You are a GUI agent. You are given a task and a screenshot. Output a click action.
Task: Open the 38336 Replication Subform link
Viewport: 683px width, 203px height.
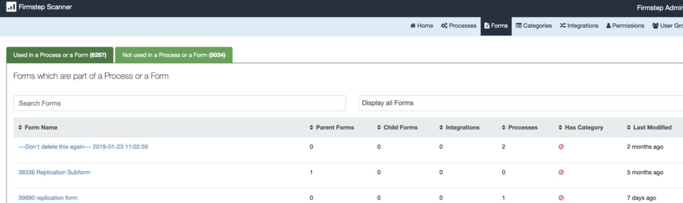coord(54,172)
